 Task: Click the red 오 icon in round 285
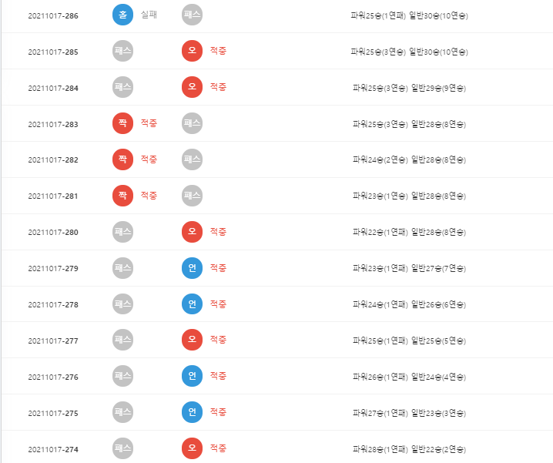tap(193, 51)
